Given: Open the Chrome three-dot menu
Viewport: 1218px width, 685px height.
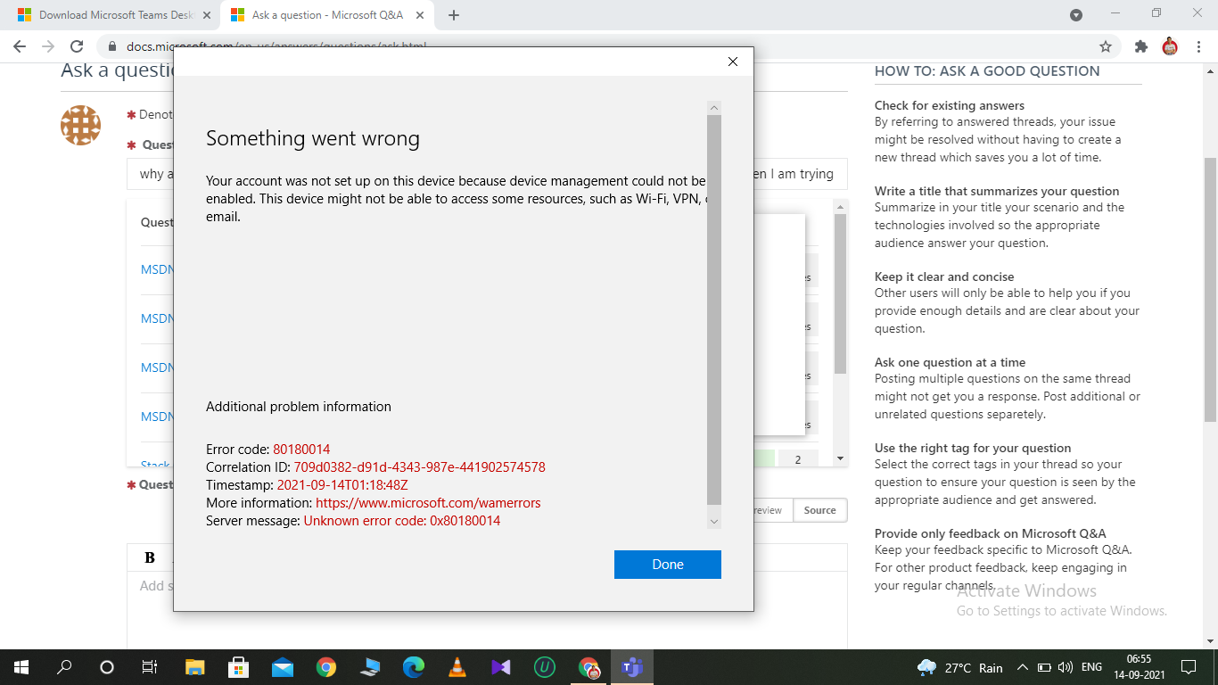Looking at the screenshot, I should click(x=1198, y=45).
